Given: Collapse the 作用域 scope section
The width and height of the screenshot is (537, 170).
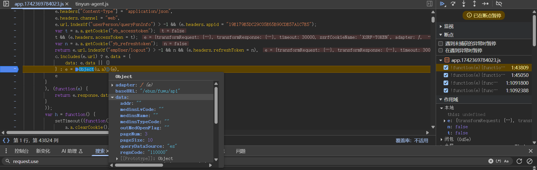Looking at the screenshot, I should pyautogui.click(x=441, y=99).
